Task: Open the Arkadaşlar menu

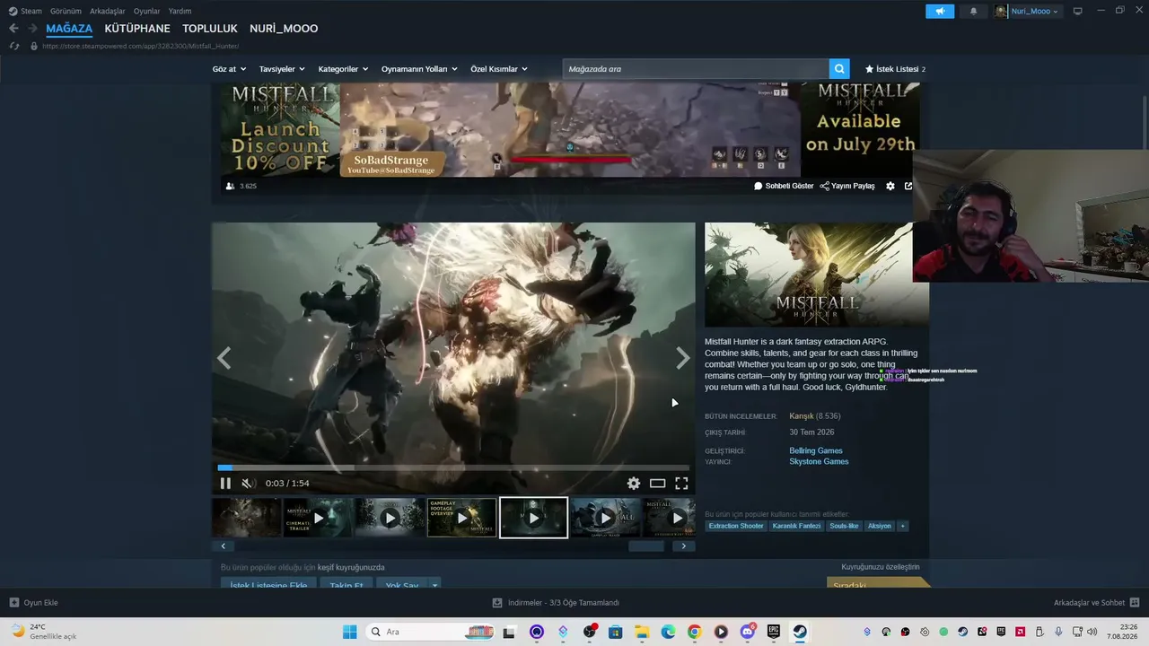Action: click(108, 11)
